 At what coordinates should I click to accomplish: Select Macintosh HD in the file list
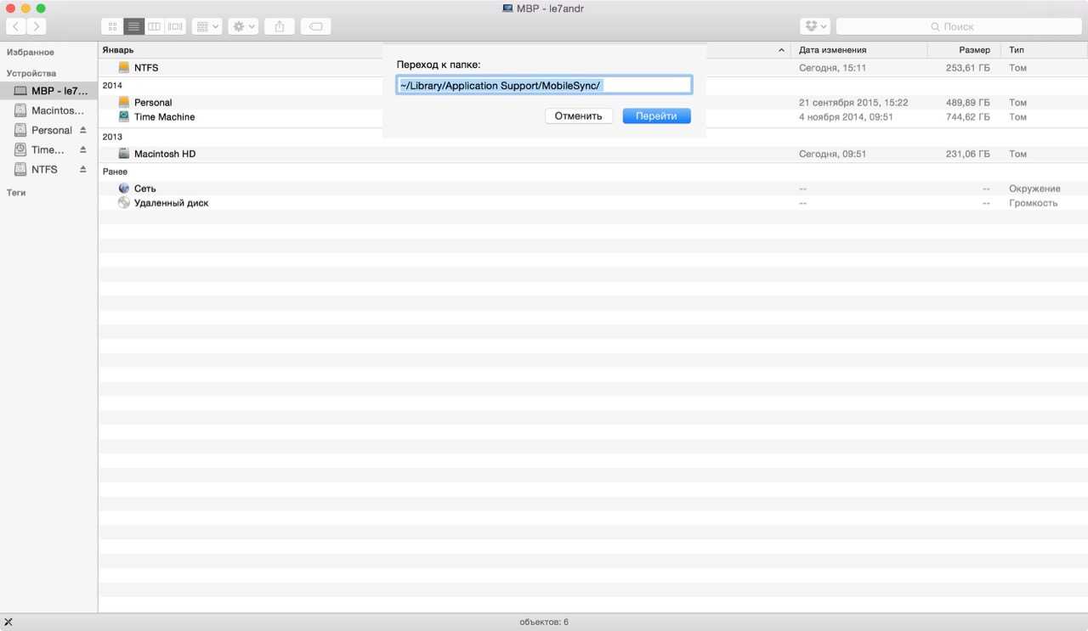[165, 154]
